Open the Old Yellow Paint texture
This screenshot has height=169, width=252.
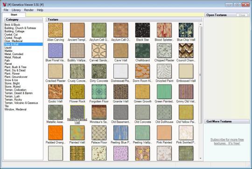tap(186, 112)
